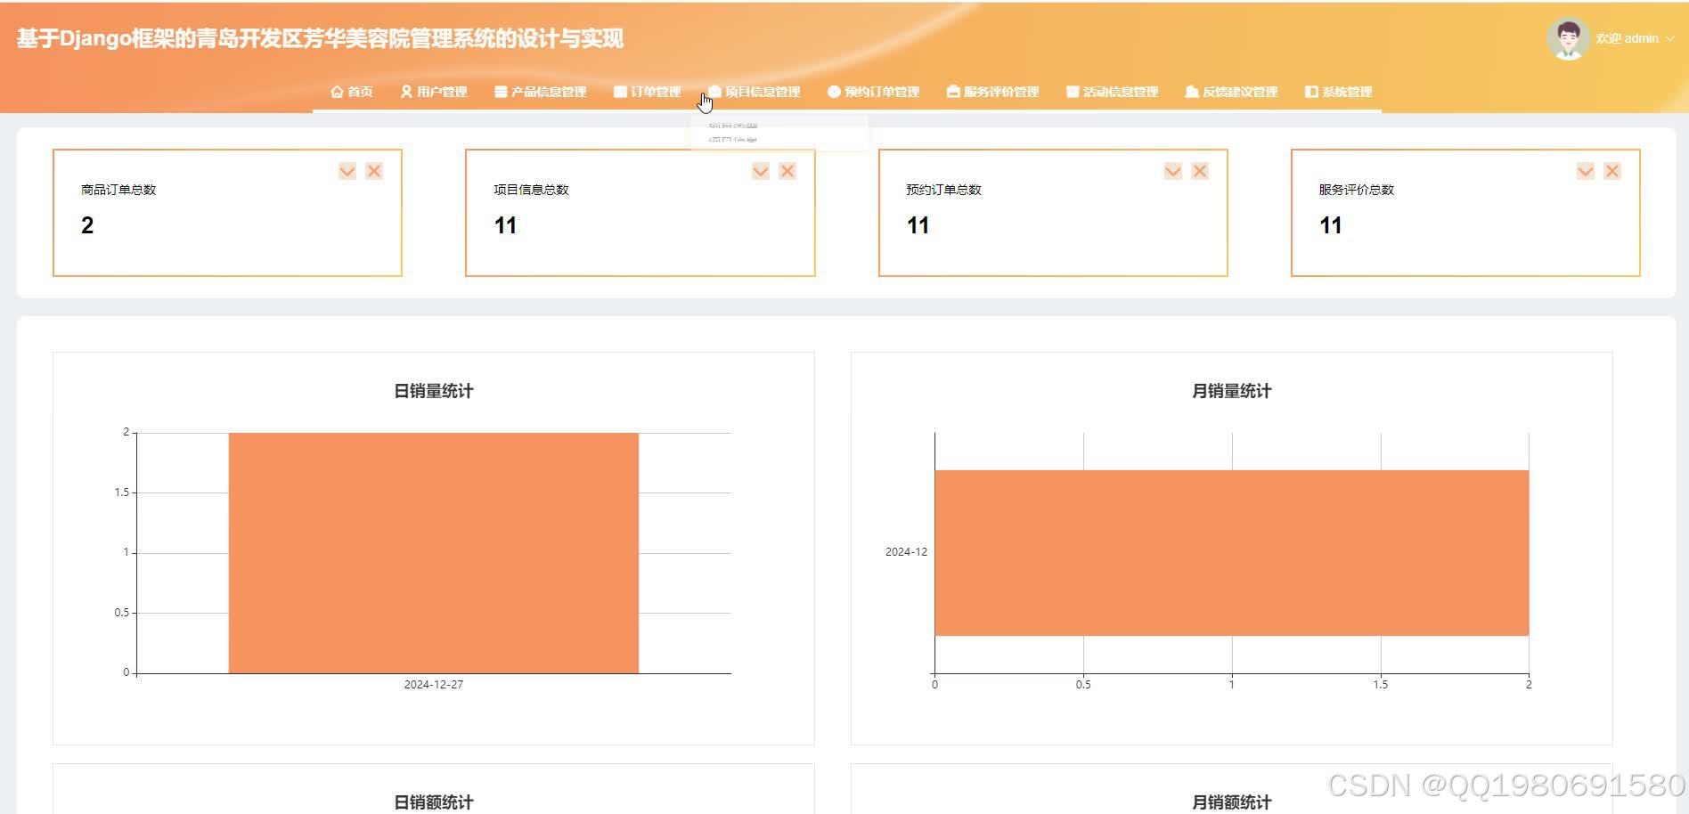Click the admin profile avatar
Screen dimensions: 1689x814
(1569, 37)
